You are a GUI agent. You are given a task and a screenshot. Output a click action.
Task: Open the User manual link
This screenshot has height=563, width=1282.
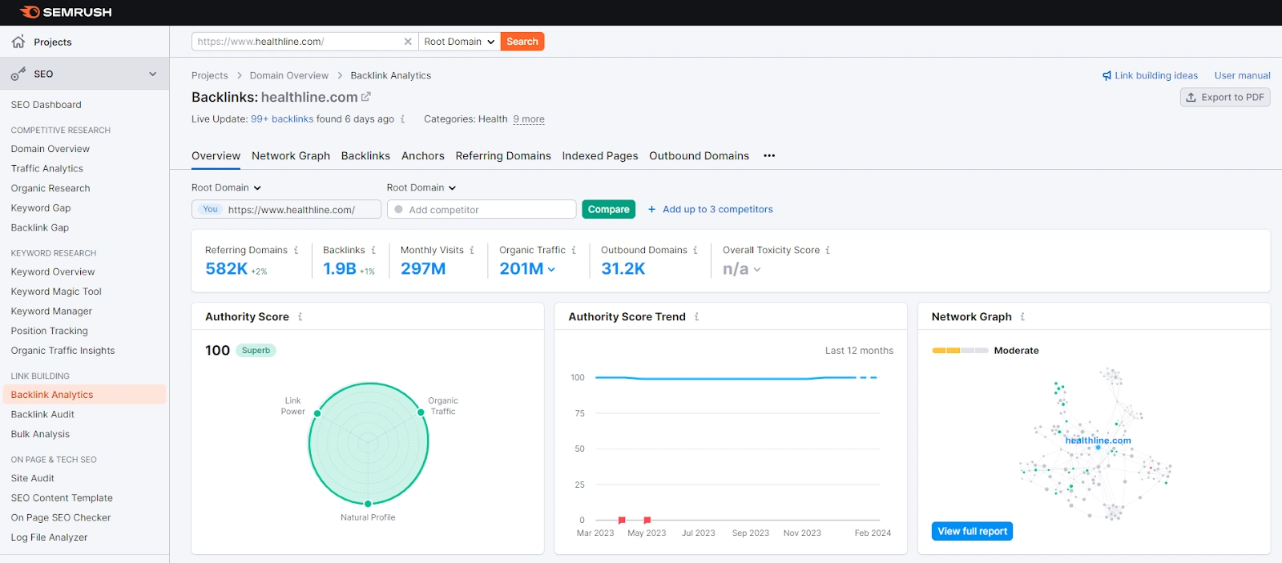(x=1243, y=76)
